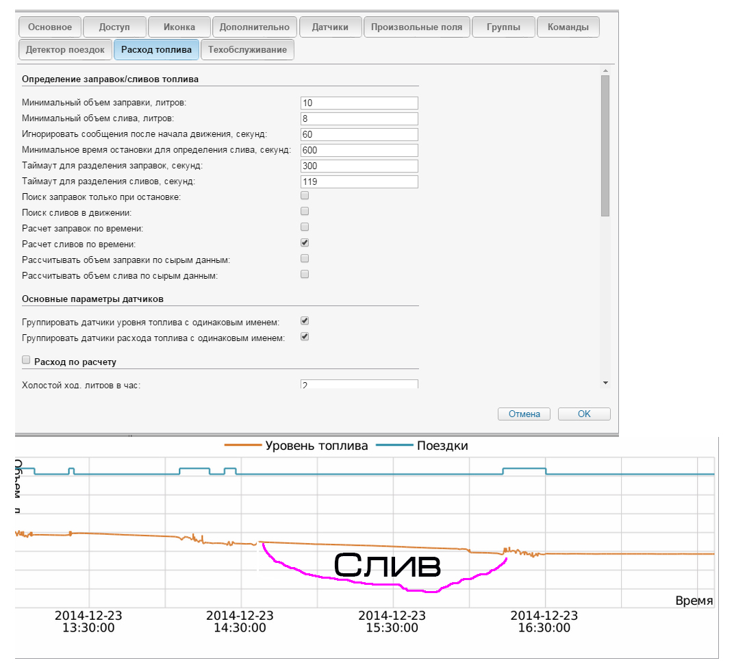This screenshot has width=734, height=665.
Task: Open the Команды tab
Action: coord(568,27)
